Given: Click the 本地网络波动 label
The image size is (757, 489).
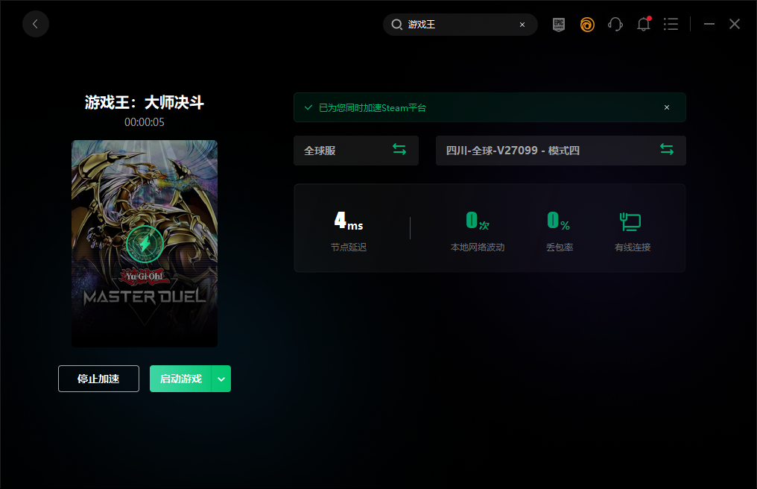Looking at the screenshot, I should pyautogui.click(x=478, y=247).
